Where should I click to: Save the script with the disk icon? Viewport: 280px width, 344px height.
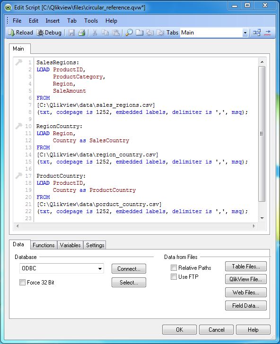point(71,33)
